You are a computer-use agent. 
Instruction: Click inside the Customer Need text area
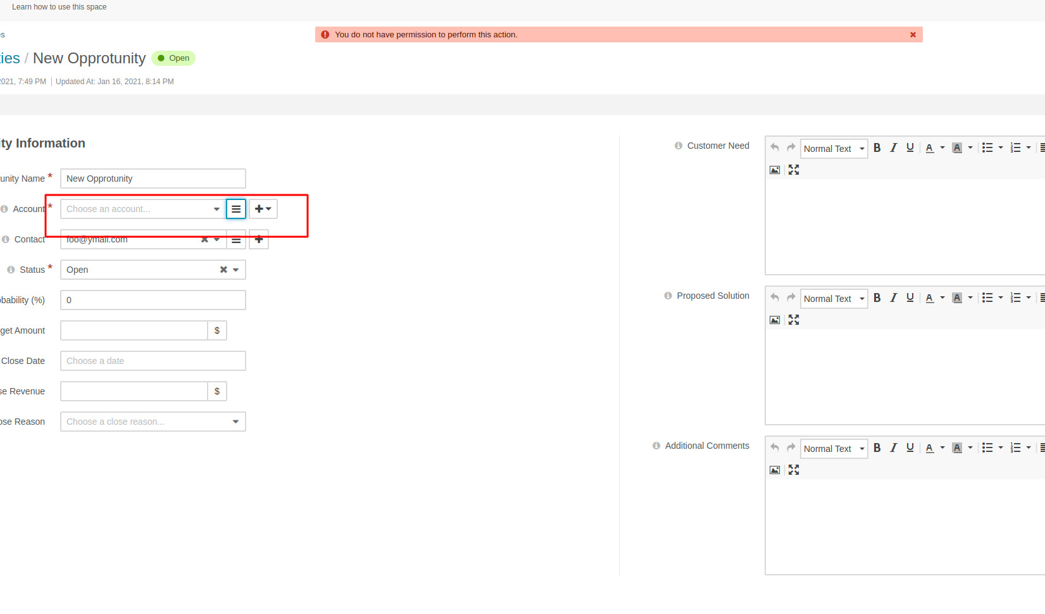click(x=905, y=226)
